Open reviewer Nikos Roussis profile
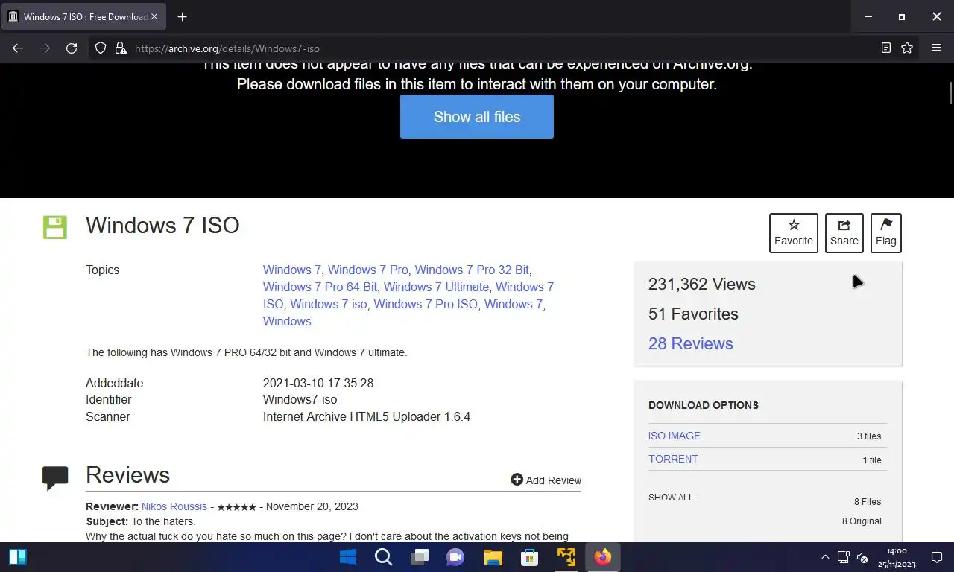Image resolution: width=954 pixels, height=572 pixels. (x=174, y=506)
